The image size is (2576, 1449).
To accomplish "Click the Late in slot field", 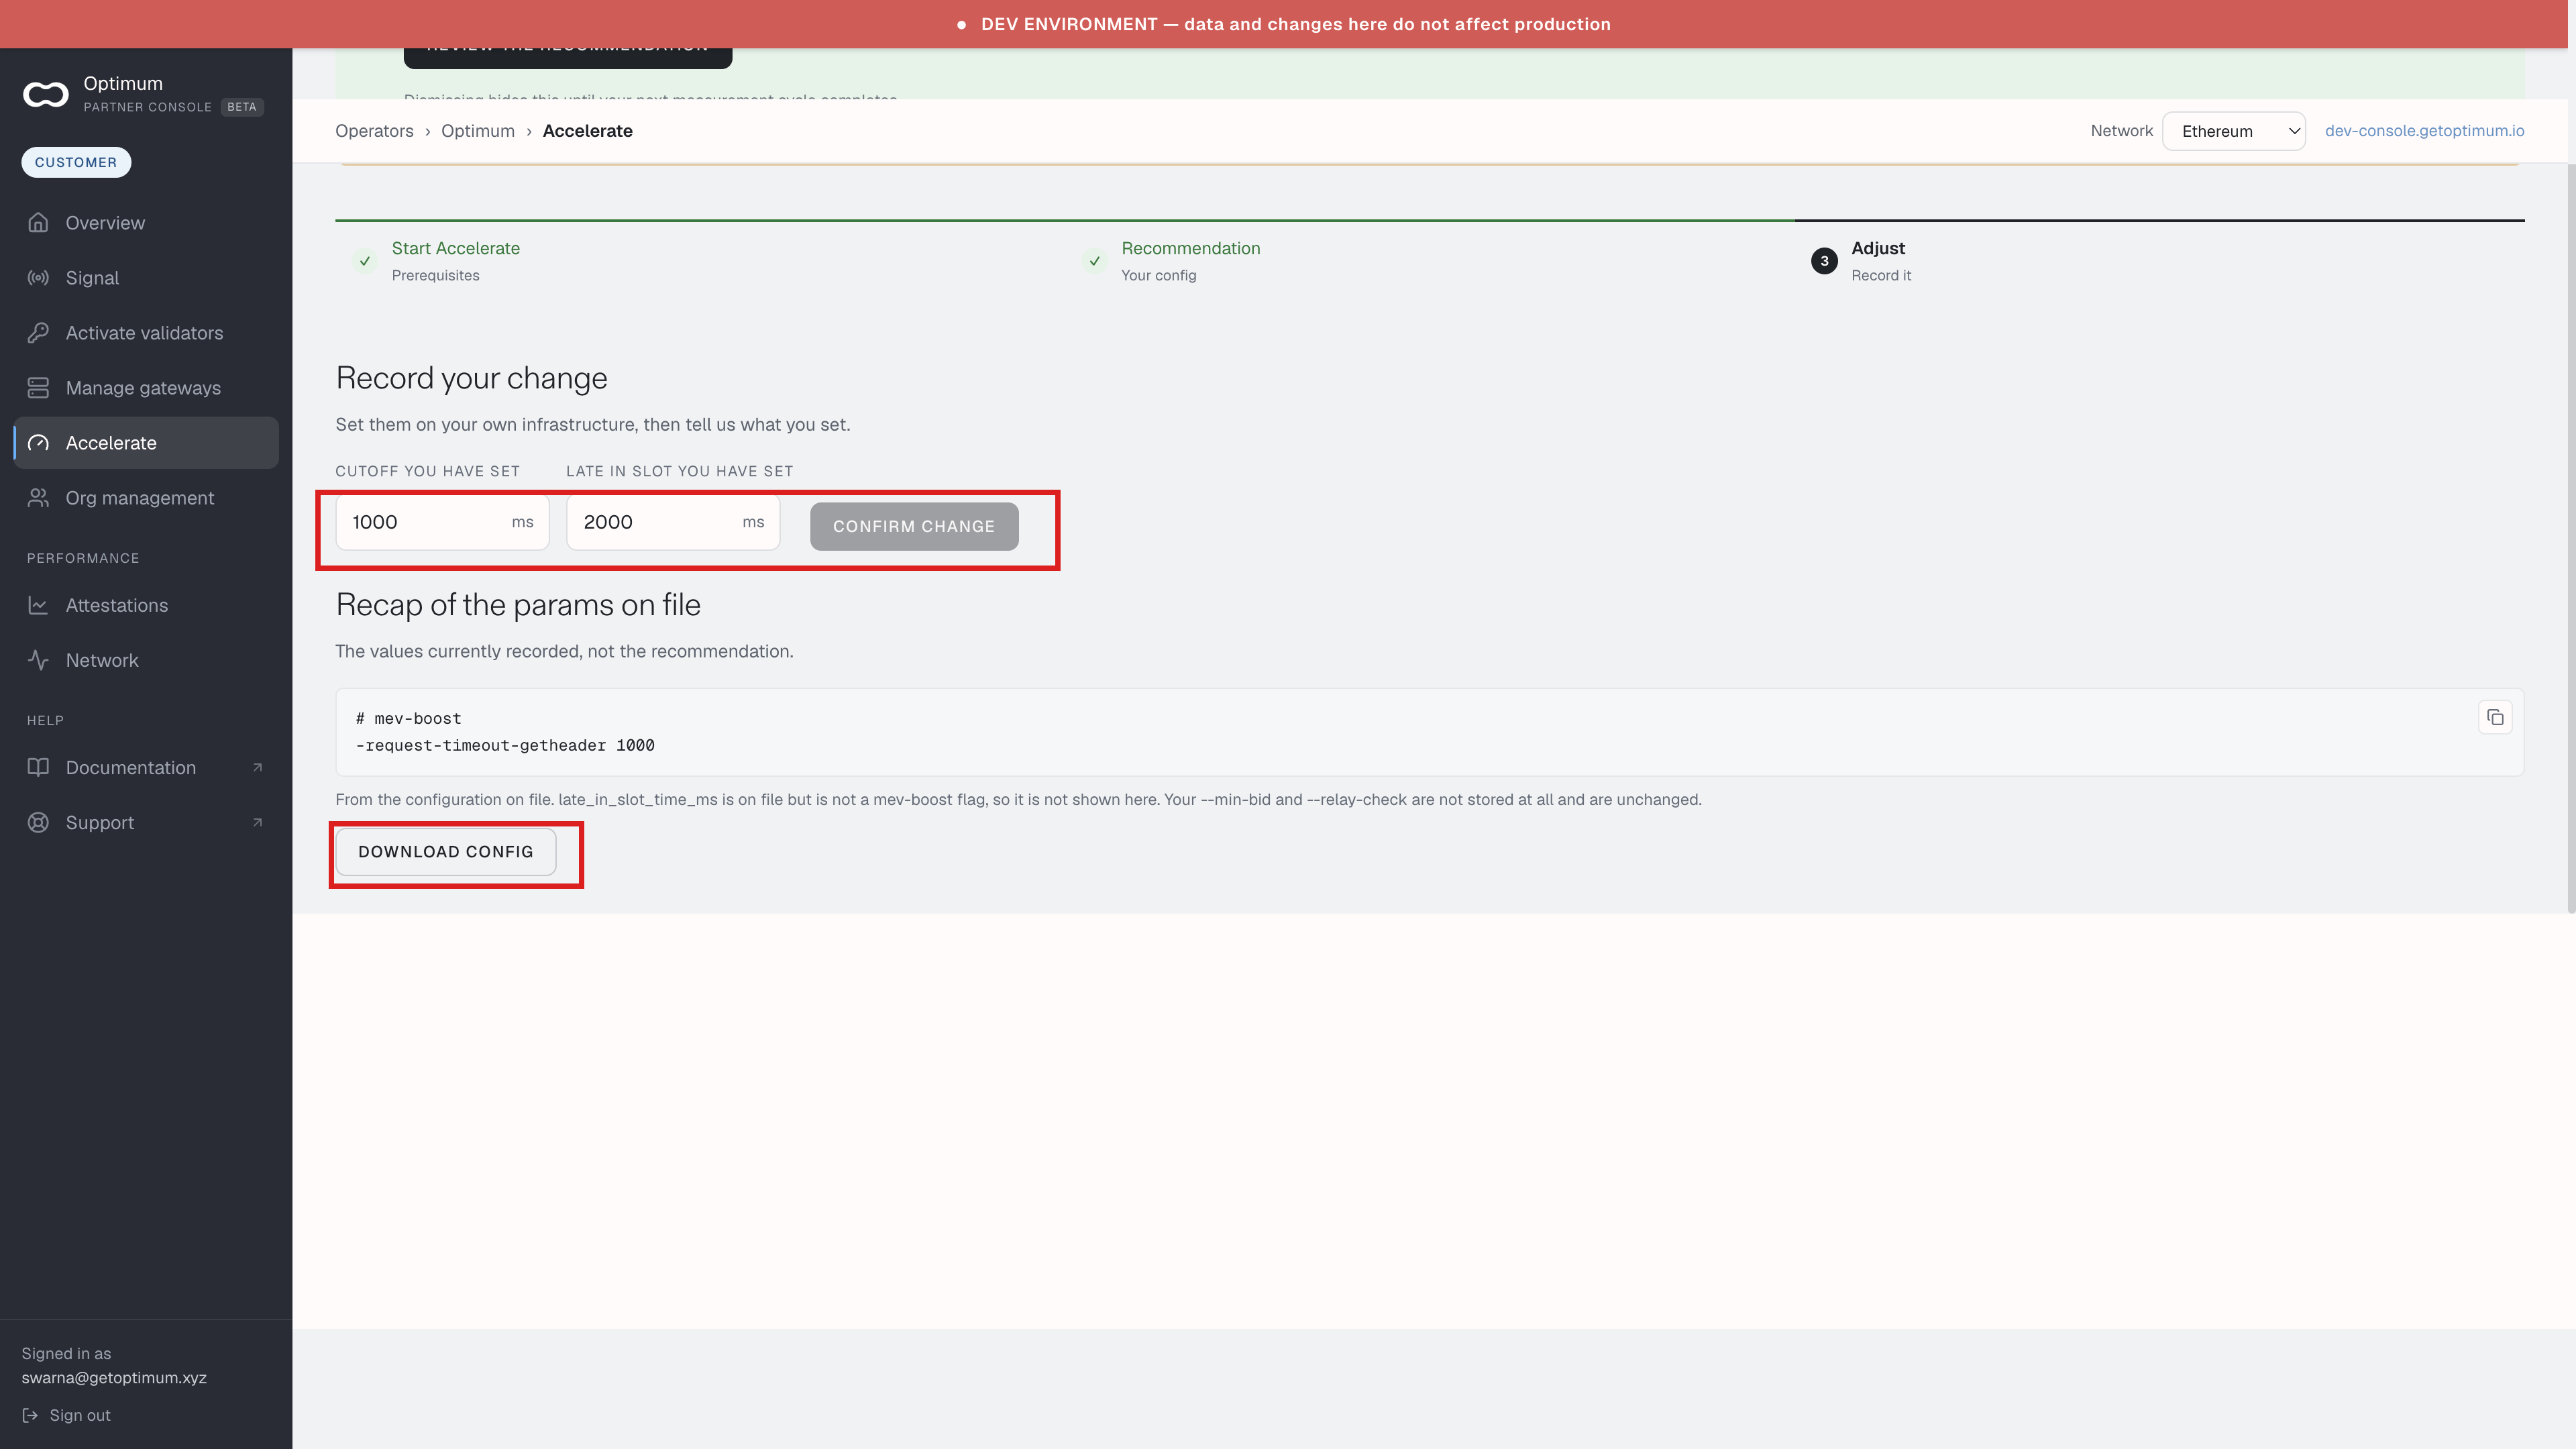I will coord(673,522).
